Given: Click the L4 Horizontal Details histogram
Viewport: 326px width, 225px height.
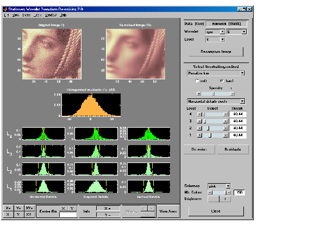Looking at the screenshot, I should (43, 134).
